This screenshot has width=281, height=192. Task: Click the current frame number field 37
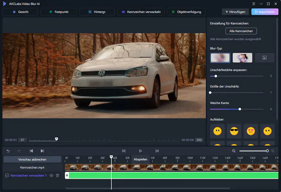pyautogui.click(x=22, y=140)
